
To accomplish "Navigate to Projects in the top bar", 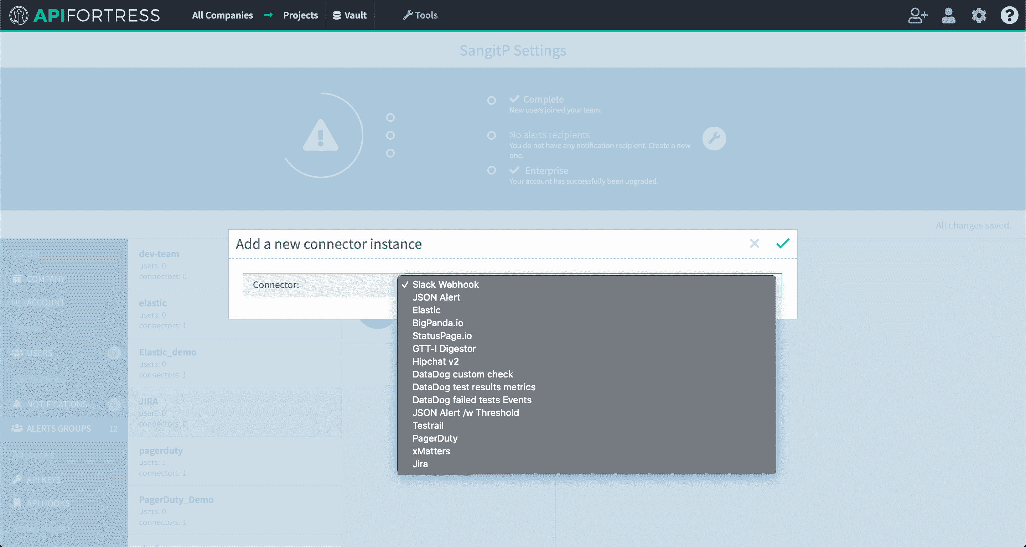I will tap(300, 15).
